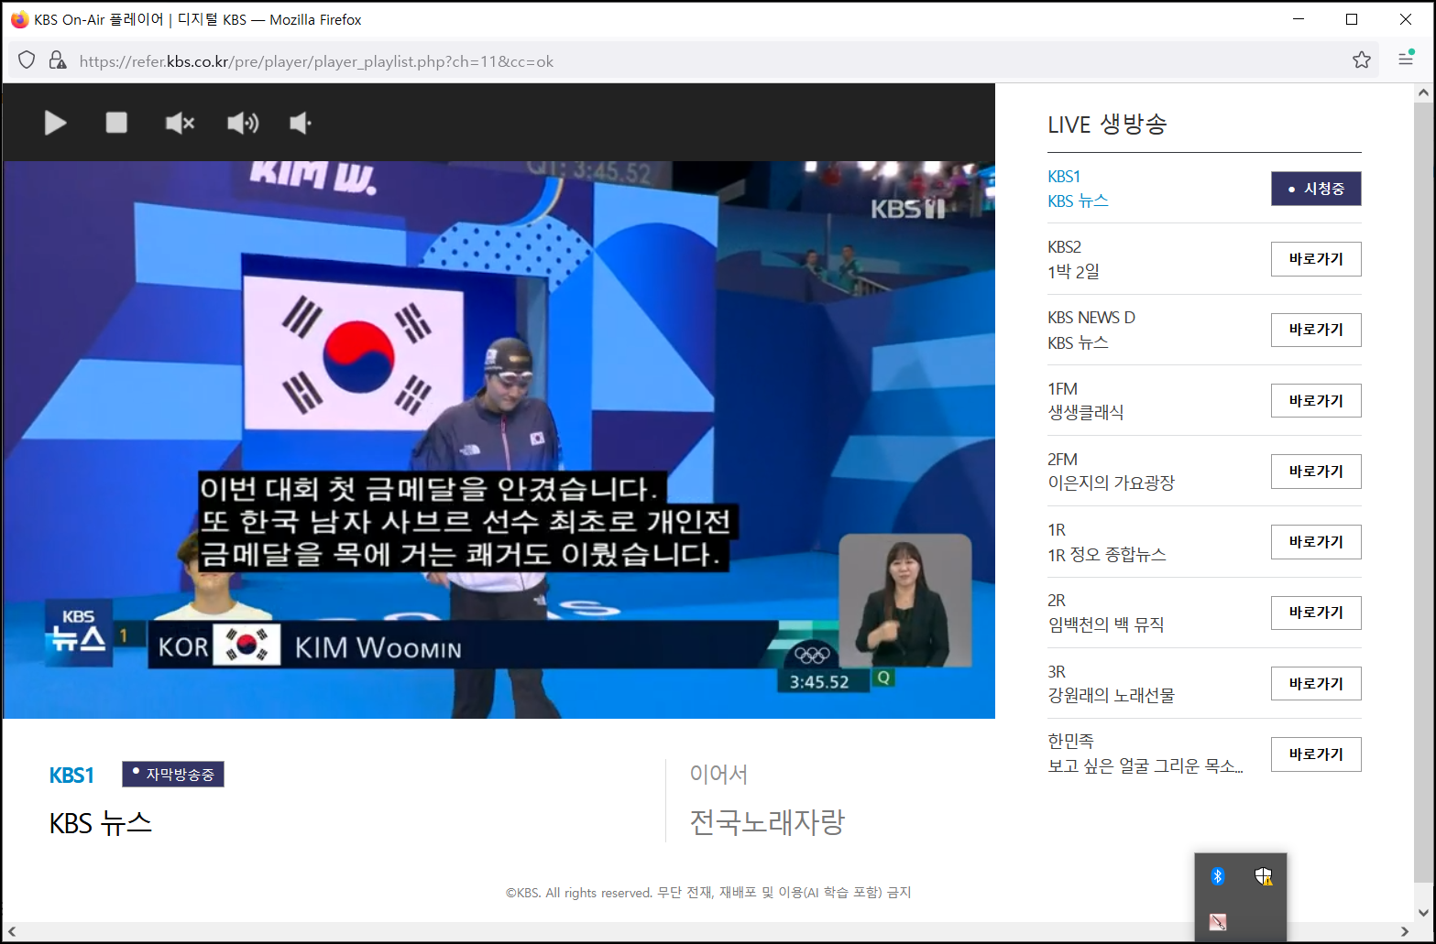This screenshot has height=944, width=1436.
Task: Open Windows Security tray icon
Action: 1264,876
